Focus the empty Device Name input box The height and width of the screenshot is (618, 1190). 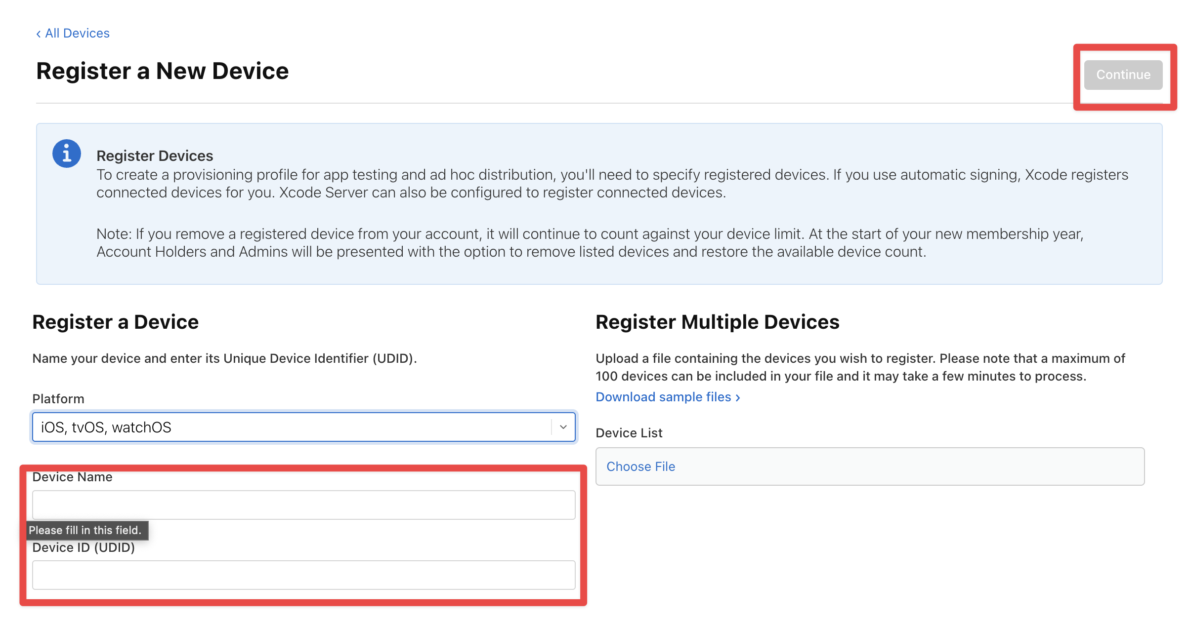303,504
